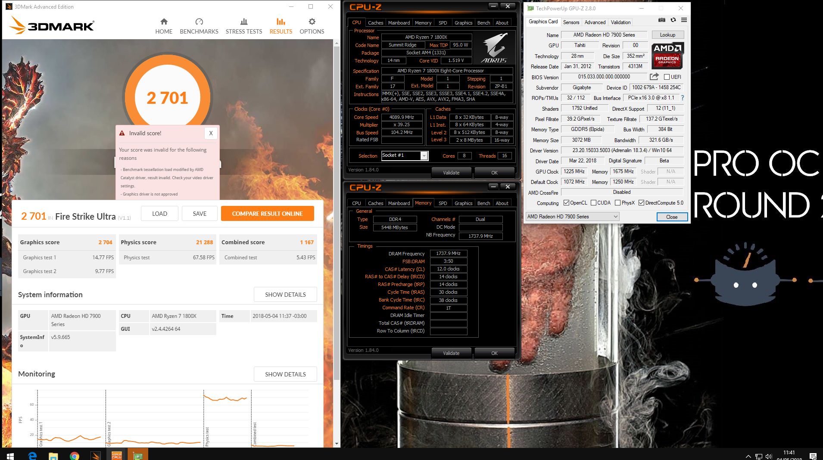Select SPD tab in bottom CPU-Z window
823x460 pixels.
click(443, 203)
